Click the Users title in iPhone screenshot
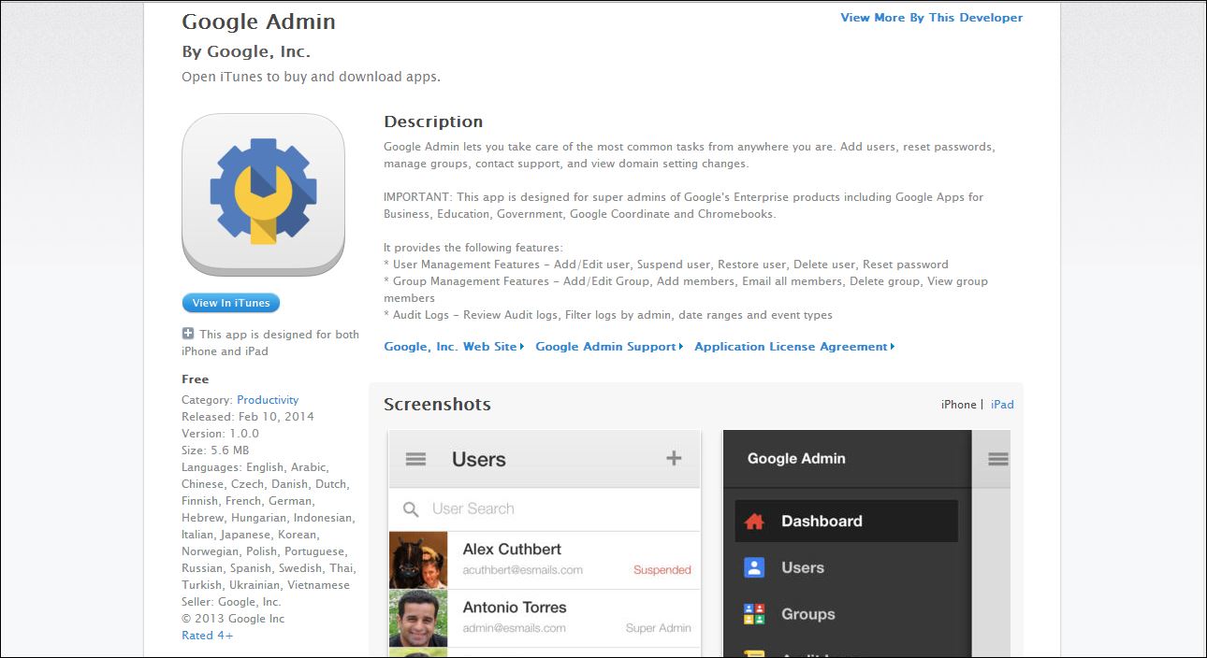 [479, 459]
